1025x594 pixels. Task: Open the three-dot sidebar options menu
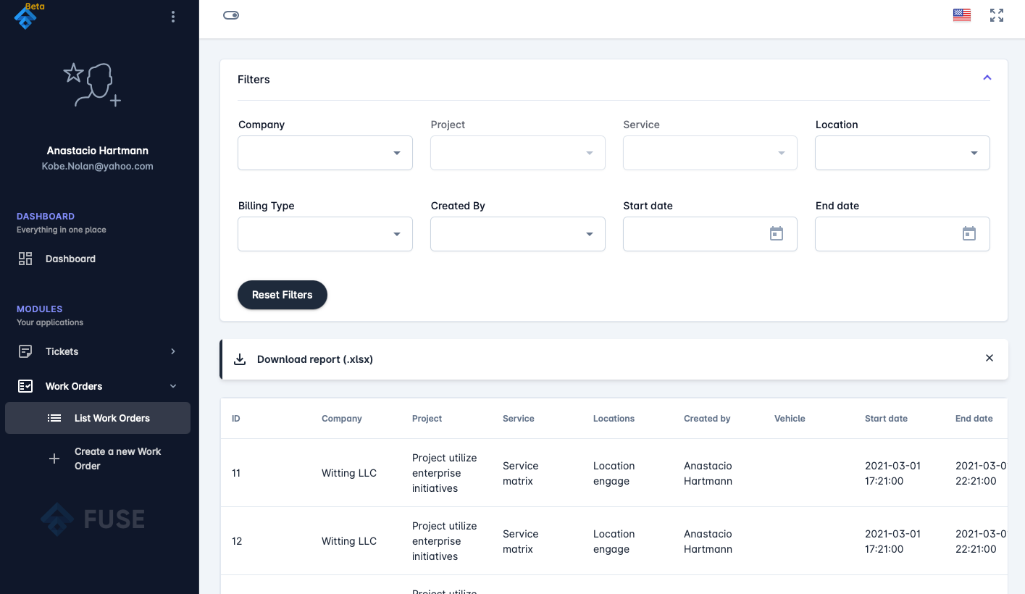(x=172, y=17)
